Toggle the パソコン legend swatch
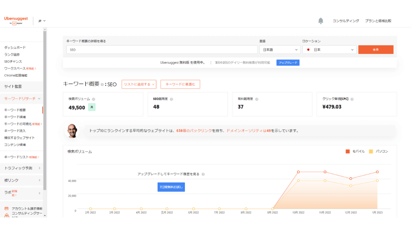The width and height of the screenshot is (411, 231). pos(371,151)
